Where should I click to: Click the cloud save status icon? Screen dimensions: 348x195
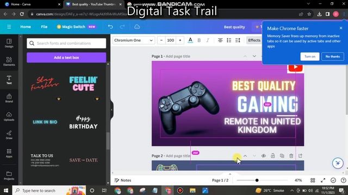[137, 27]
